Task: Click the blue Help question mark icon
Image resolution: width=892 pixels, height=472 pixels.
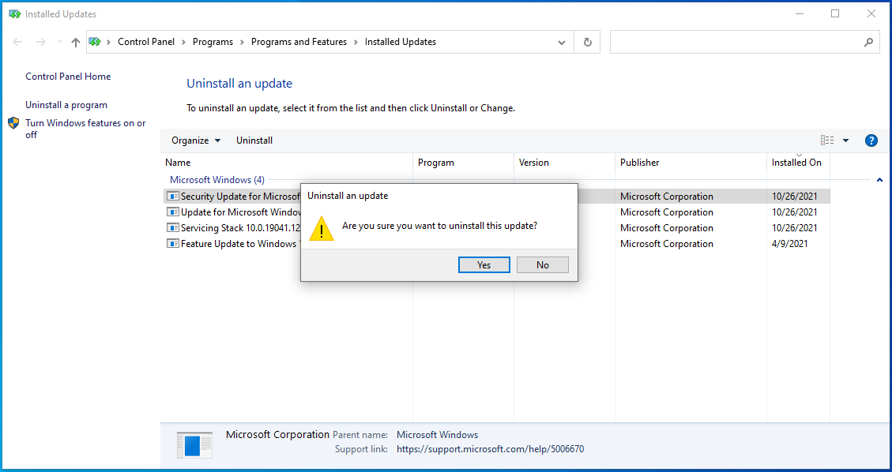Action: (871, 140)
